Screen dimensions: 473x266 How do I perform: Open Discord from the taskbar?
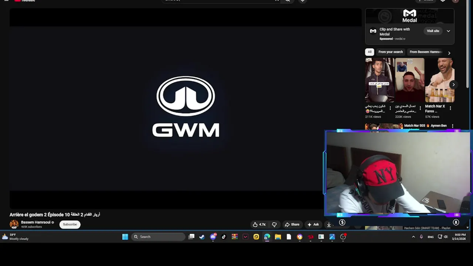coord(213,237)
